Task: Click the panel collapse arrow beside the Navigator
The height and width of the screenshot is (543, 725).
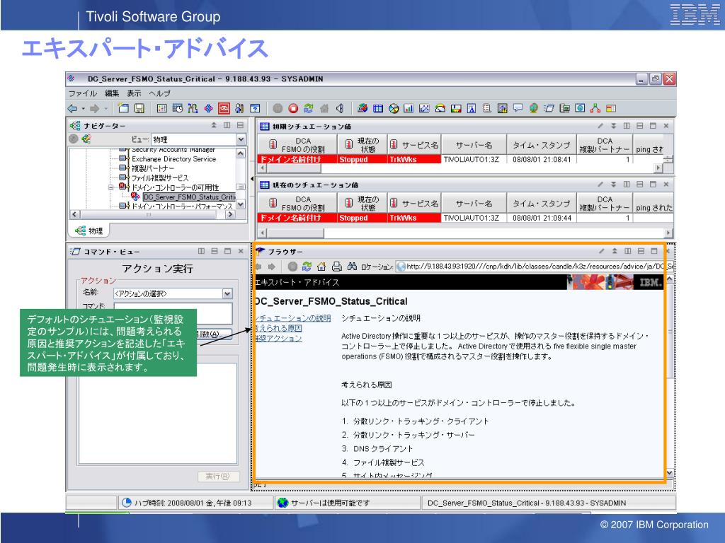Action: tap(252, 179)
